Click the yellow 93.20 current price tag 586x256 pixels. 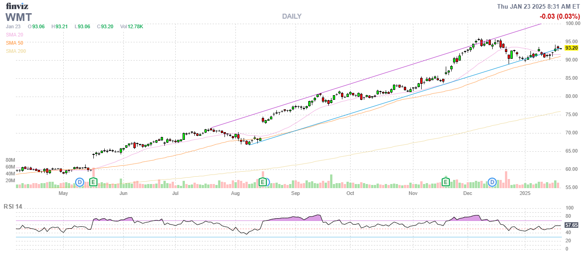[571, 48]
